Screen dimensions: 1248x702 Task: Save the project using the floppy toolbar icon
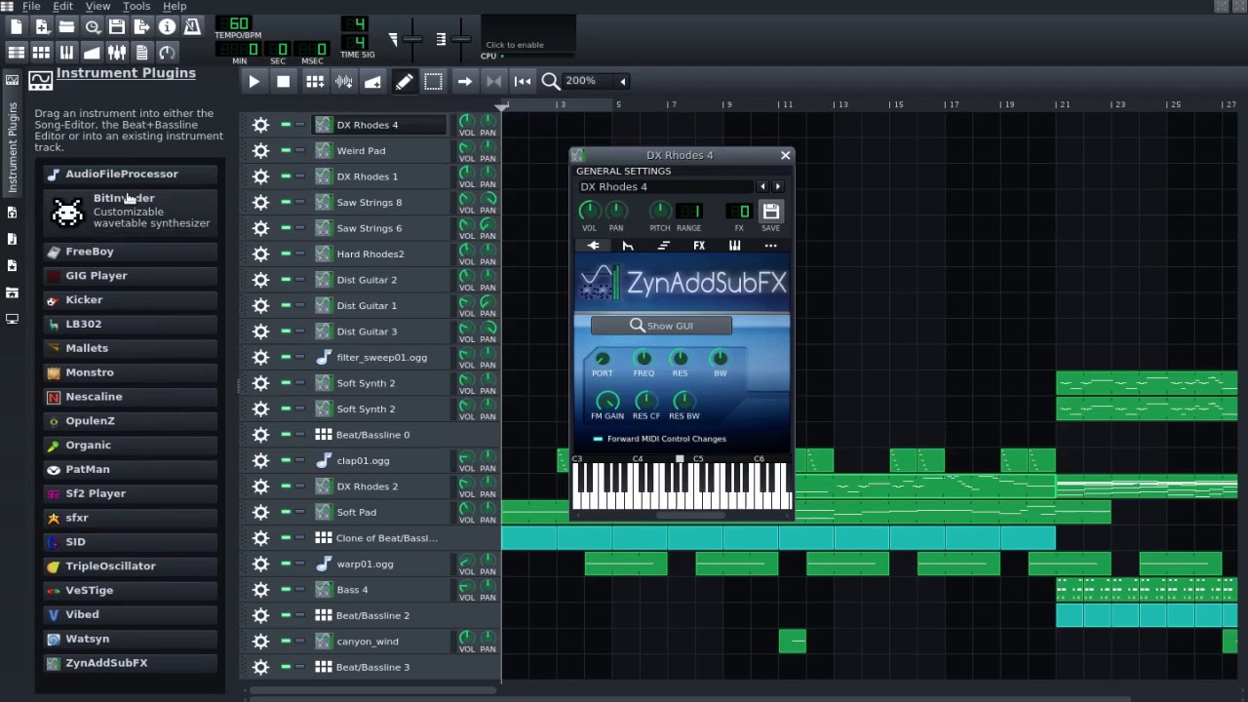pyautogui.click(x=117, y=27)
